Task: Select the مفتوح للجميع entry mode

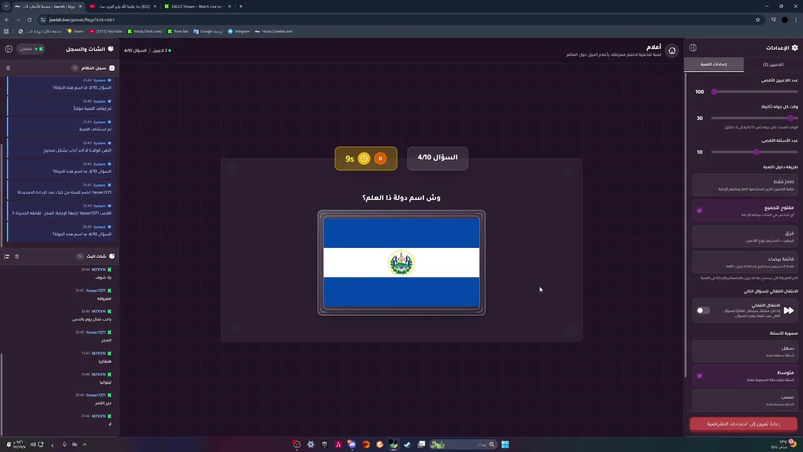Action: pyautogui.click(x=745, y=210)
